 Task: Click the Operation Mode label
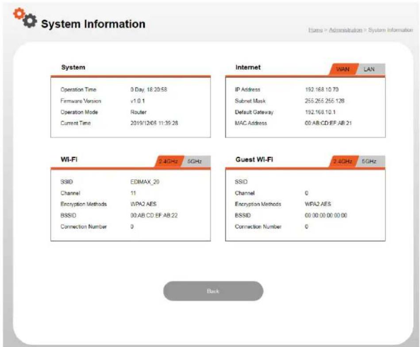tap(79, 112)
